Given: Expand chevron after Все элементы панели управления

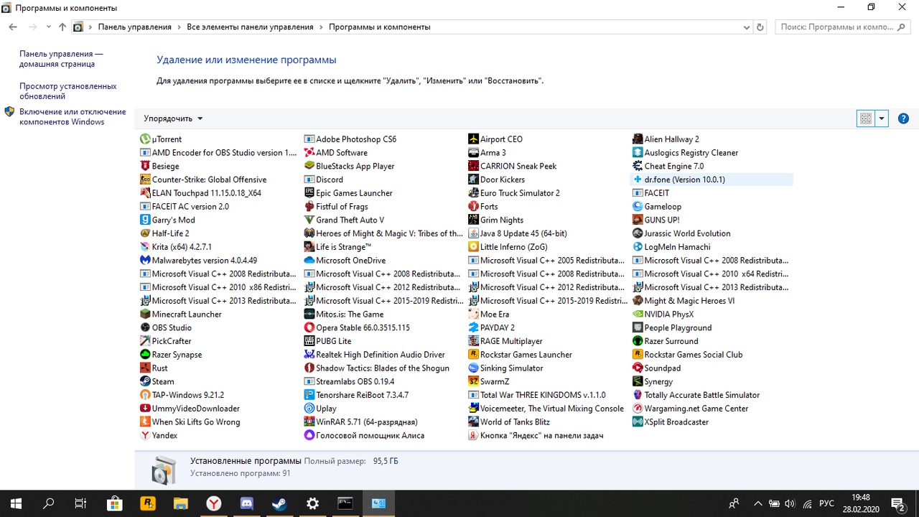Looking at the screenshot, I should click(x=321, y=27).
